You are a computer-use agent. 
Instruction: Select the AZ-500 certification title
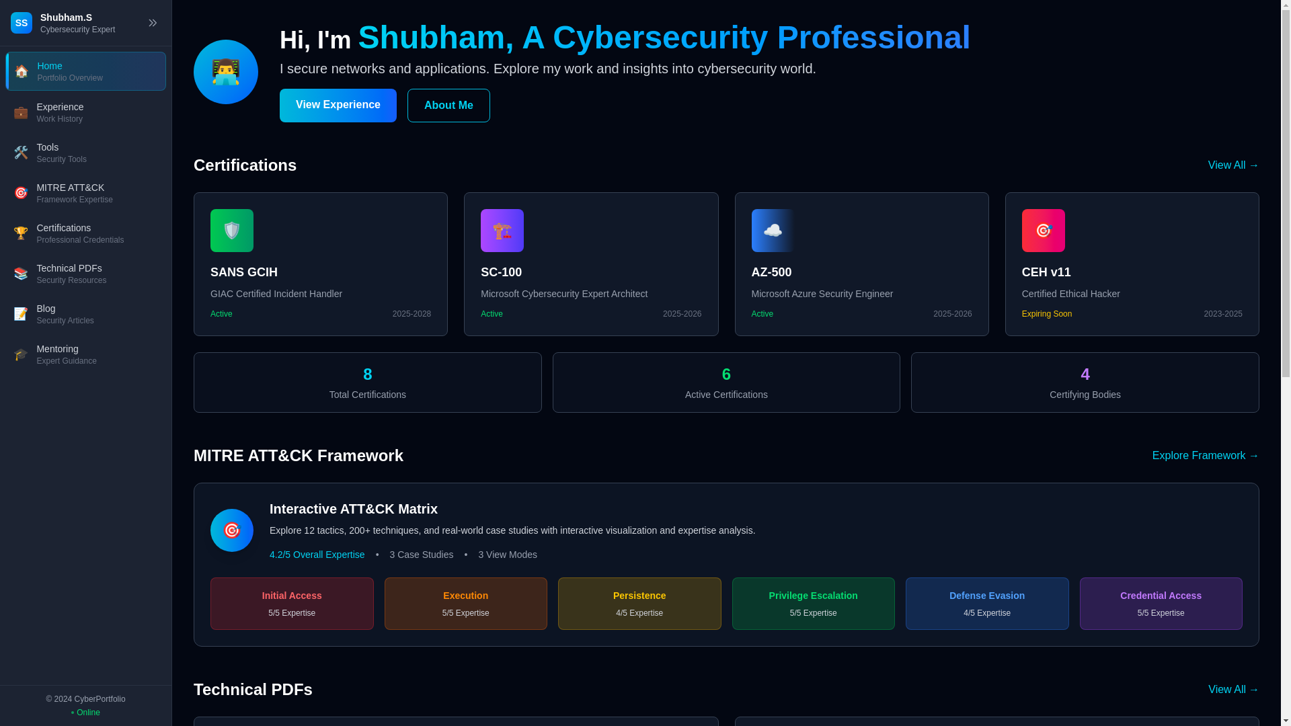pos(771,272)
